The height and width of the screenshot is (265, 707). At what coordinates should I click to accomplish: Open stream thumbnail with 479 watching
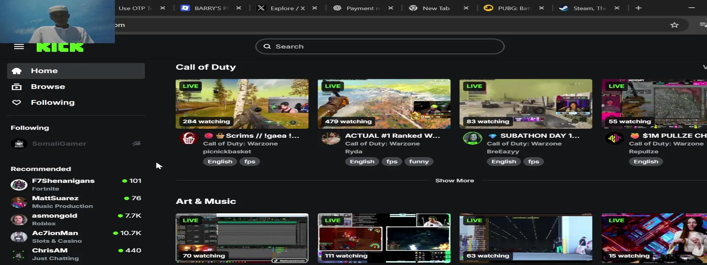pyautogui.click(x=384, y=104)
